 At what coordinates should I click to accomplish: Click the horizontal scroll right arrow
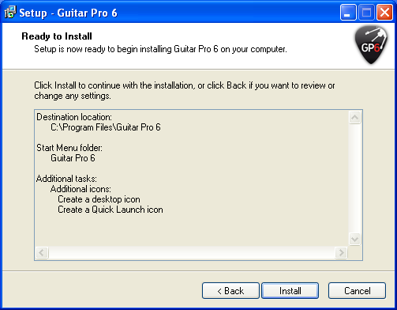click(341, 253)
